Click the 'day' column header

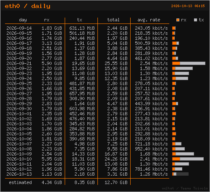(23, 20)
